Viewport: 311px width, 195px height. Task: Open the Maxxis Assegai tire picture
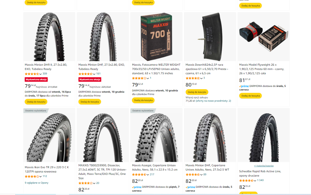click(156, 137)
